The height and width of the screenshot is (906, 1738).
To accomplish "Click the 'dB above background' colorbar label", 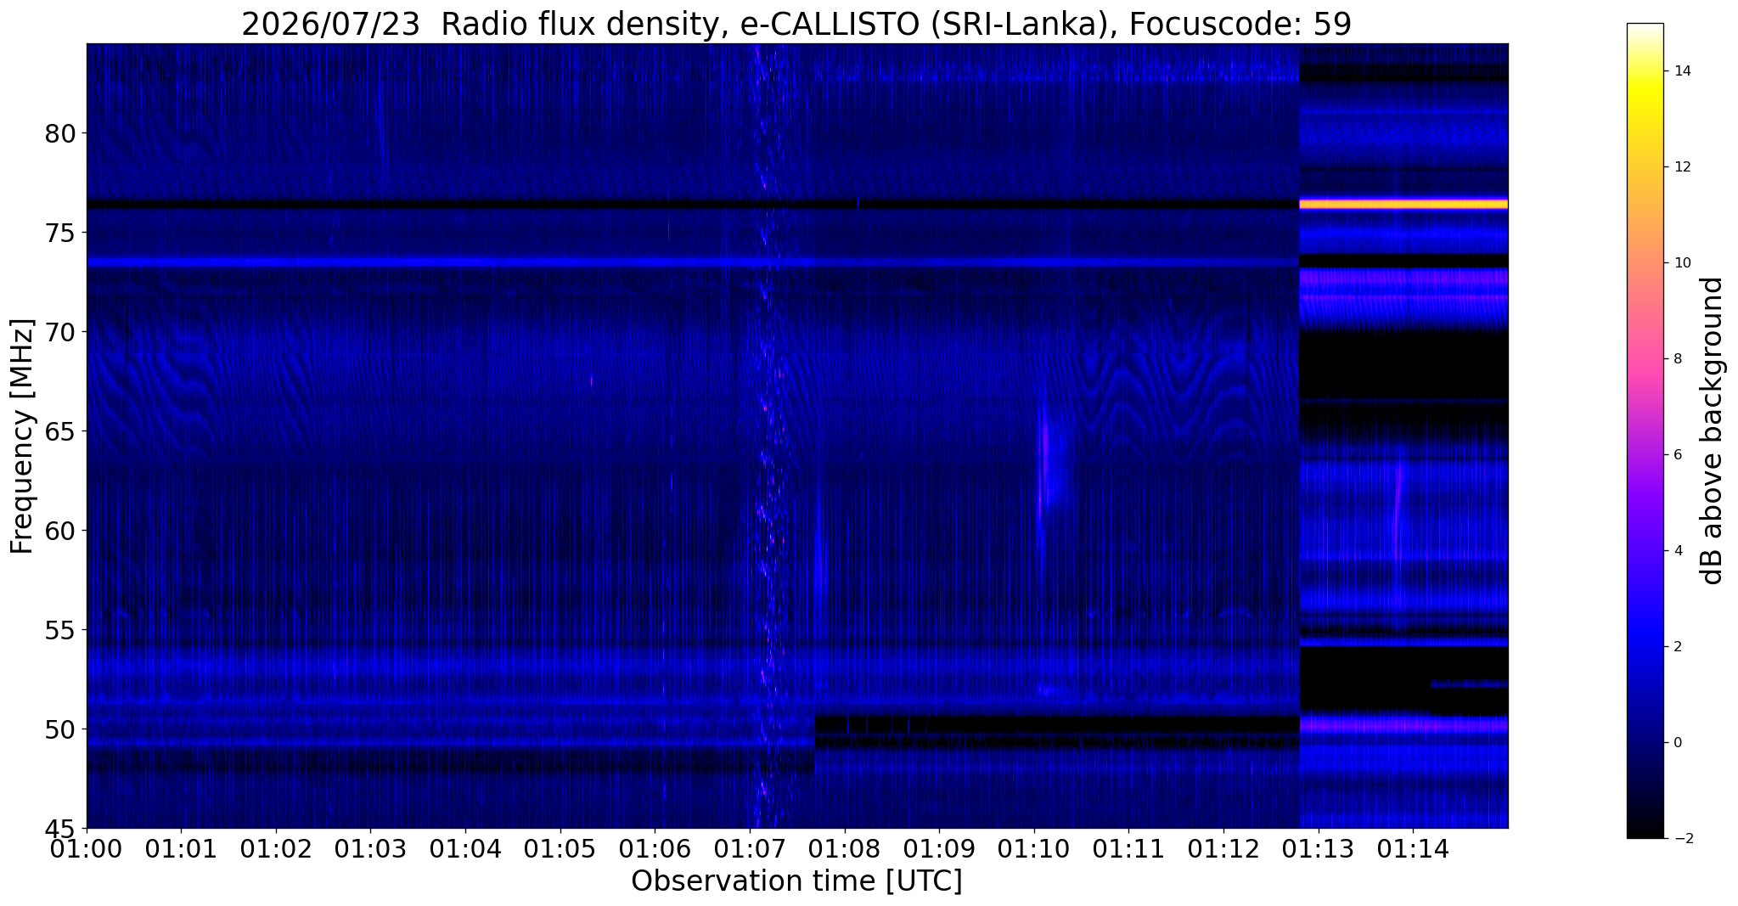I will pyautogui.click(x=1713, y=430).
